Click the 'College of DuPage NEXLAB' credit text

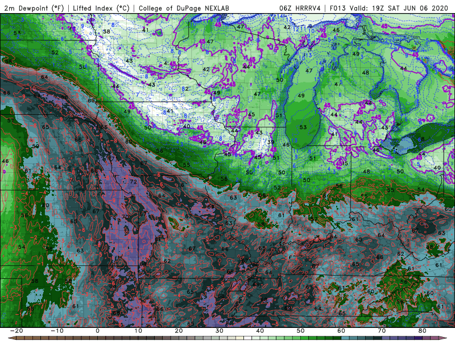[x=184, y=8]
